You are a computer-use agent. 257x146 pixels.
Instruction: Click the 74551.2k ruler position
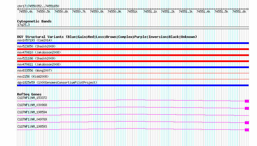[168, 11]
